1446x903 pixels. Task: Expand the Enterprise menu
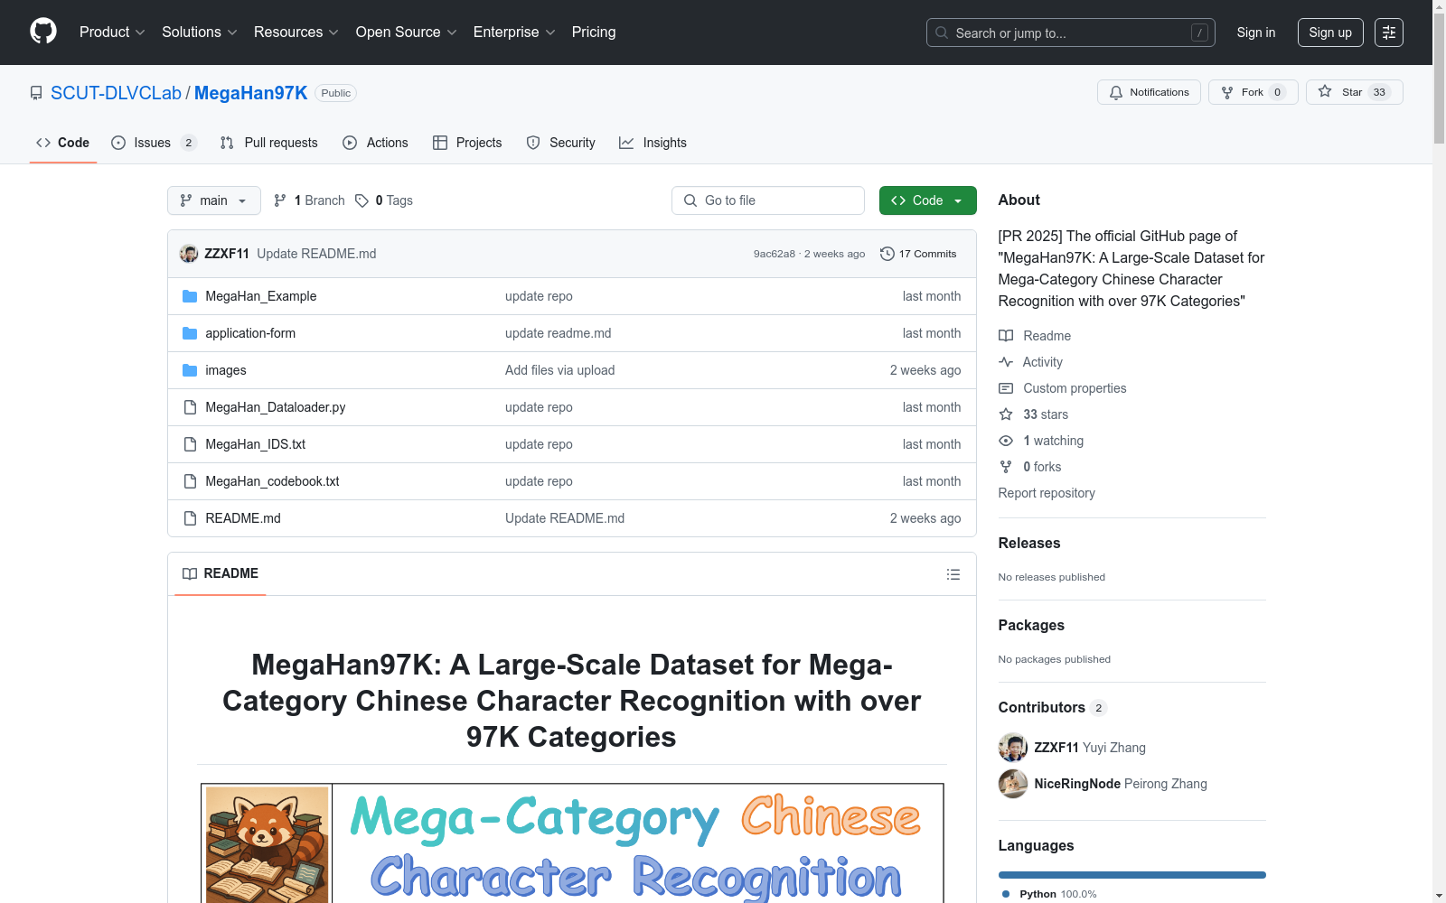(514, 33)
